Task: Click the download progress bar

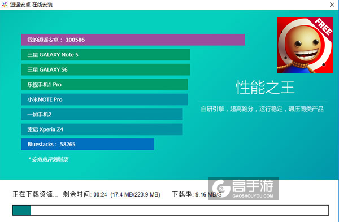Action: point(171,210)
